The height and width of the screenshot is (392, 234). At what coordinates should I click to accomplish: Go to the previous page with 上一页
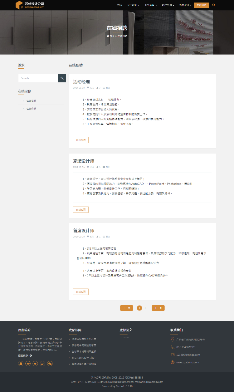(126, 308)
